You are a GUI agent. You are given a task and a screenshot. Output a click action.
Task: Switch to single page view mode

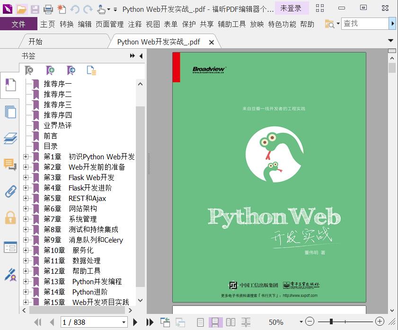point(200,322)
